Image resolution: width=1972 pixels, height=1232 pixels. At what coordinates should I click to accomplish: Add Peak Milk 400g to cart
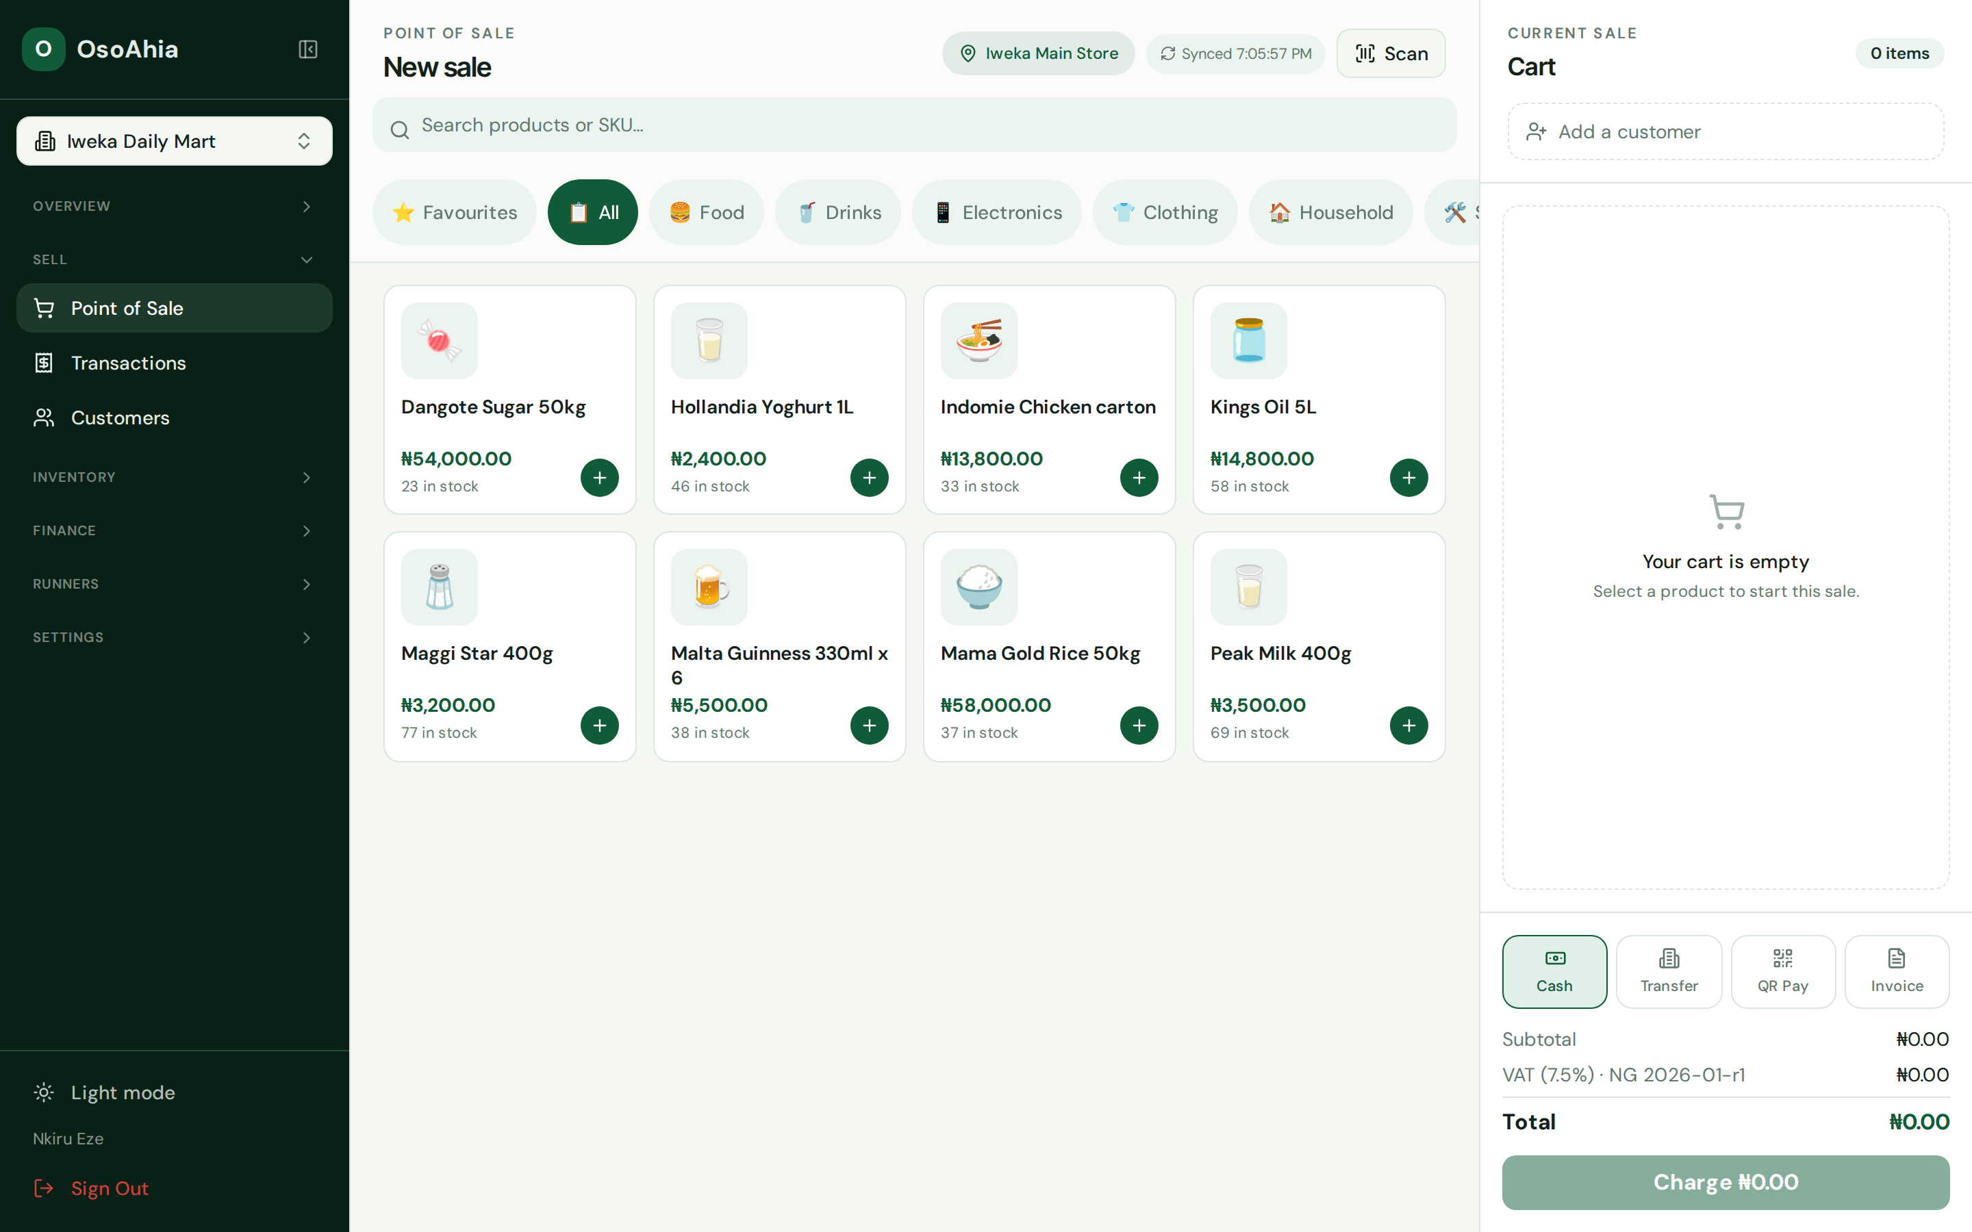1409,726
